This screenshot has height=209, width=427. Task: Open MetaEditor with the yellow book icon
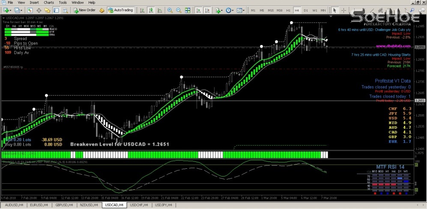[102, 10]
